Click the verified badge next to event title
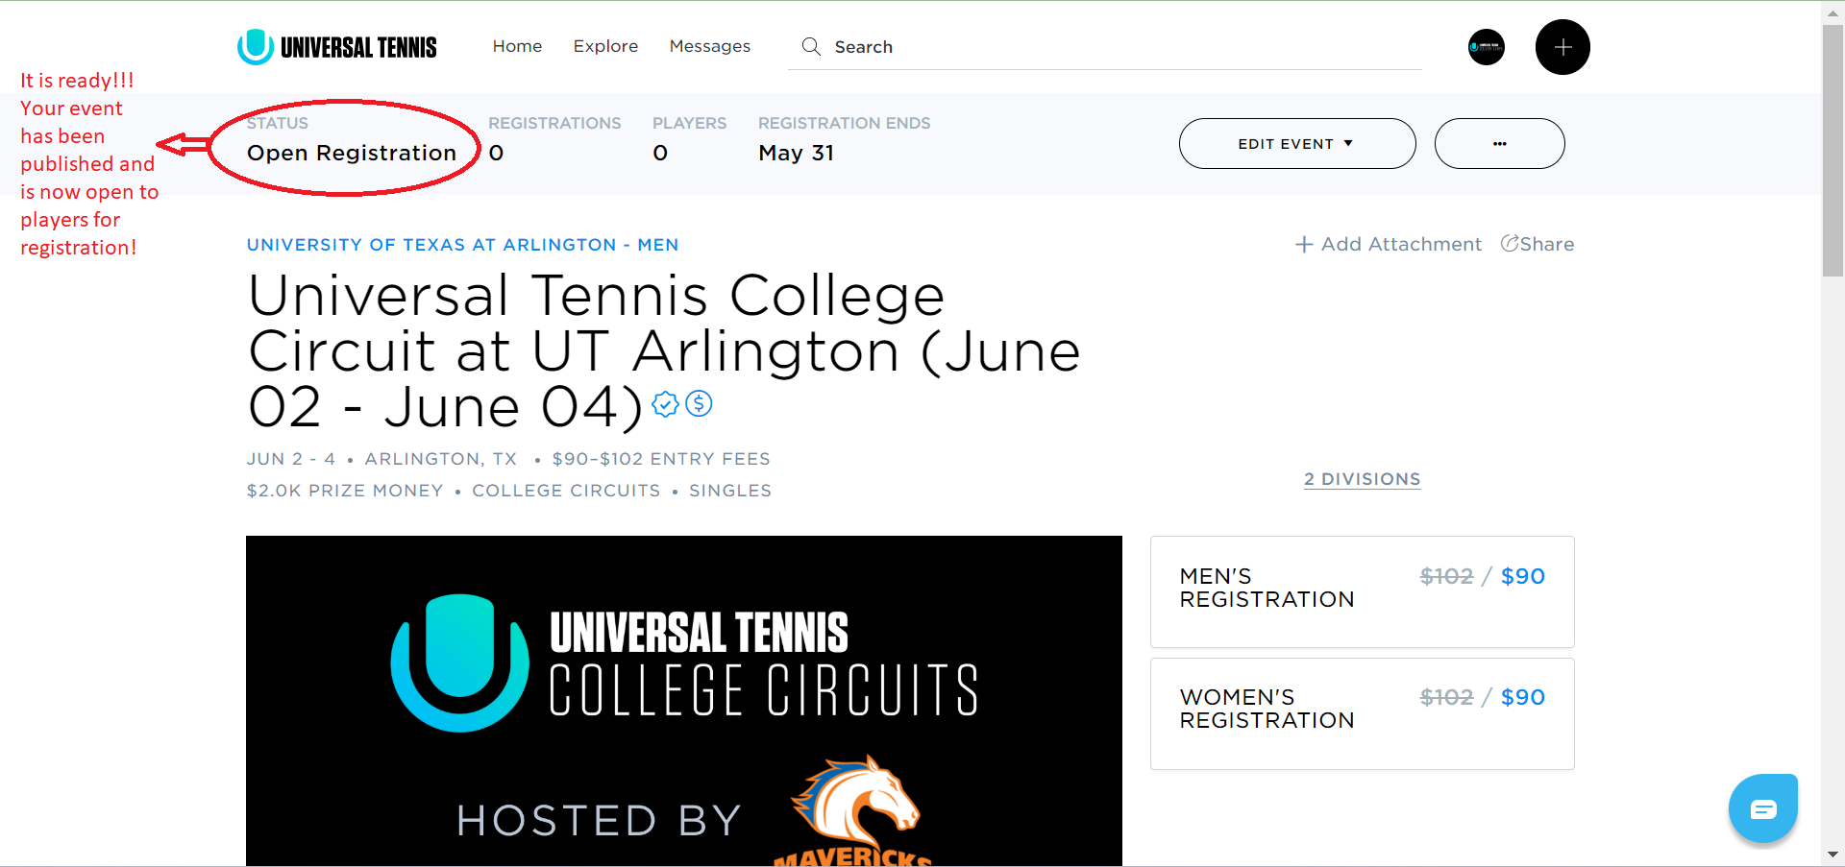Viewport: 1845px width, 867px height. click(x=665, y=404)
